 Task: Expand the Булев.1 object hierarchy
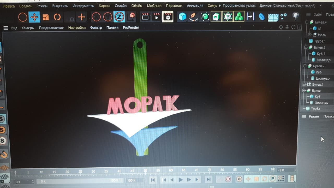304,84
